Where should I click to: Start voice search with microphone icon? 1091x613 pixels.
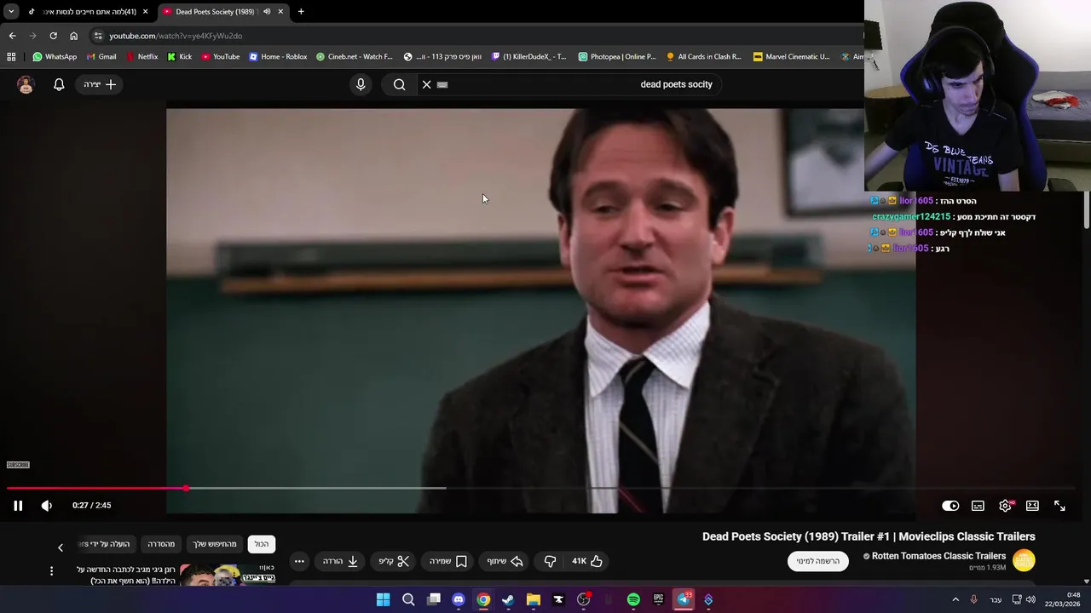point(361,84)
